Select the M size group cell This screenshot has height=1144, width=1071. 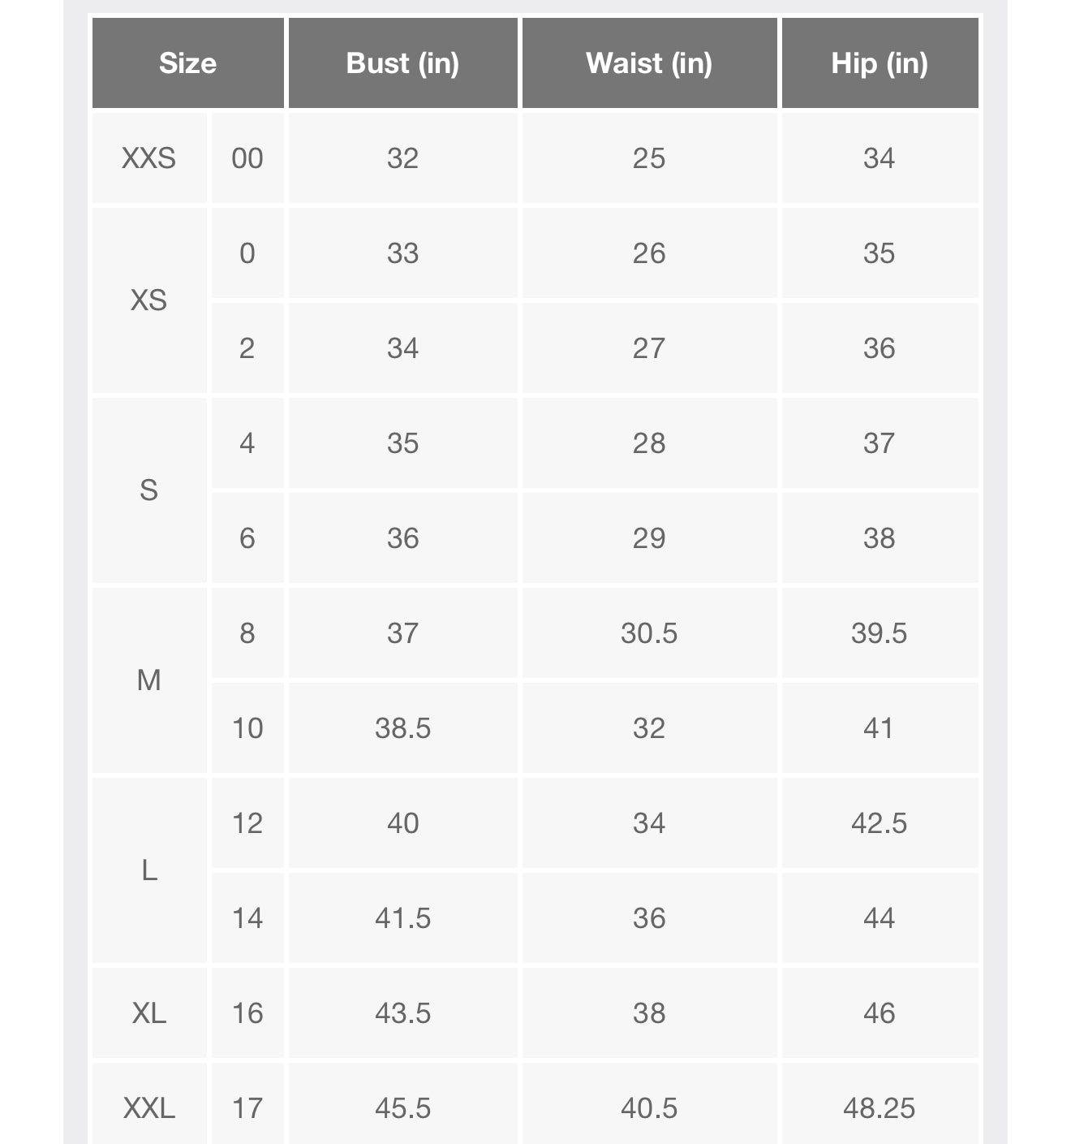pyautogui.click(x=149, y=680)
